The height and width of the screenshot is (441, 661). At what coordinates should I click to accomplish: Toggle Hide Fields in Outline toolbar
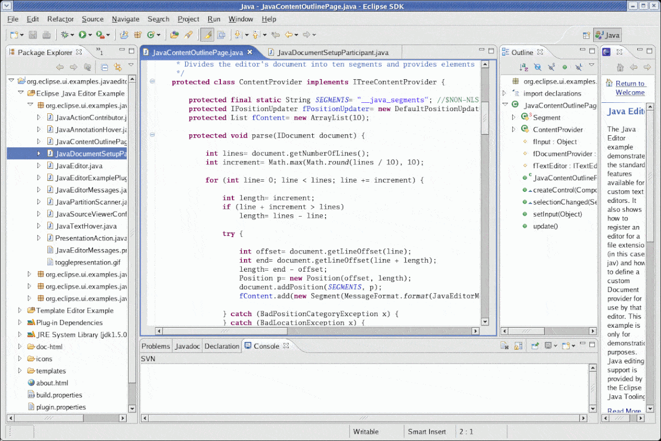click(538, 67)
